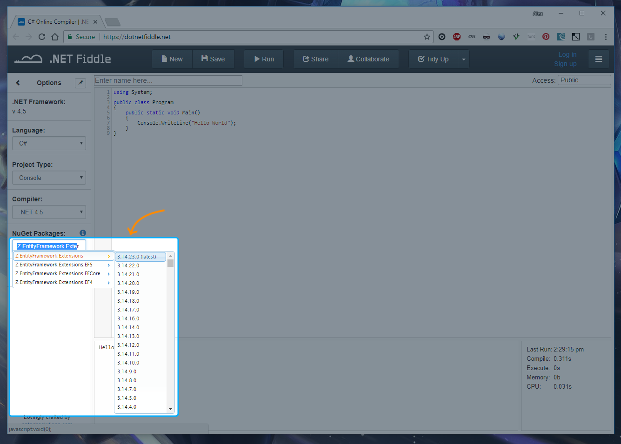
Task: Click the Pinterest extension icon
Action: pyautogui.click(x=546, y=37)
